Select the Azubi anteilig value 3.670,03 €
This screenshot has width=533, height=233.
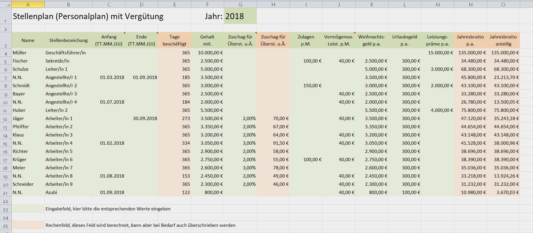click(x=503, y=193)
